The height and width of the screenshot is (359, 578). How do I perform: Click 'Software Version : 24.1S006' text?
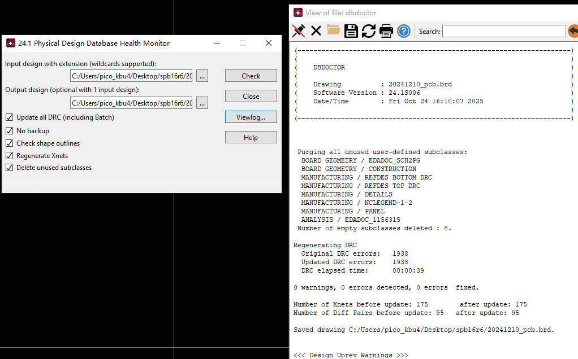coord(367,93)
